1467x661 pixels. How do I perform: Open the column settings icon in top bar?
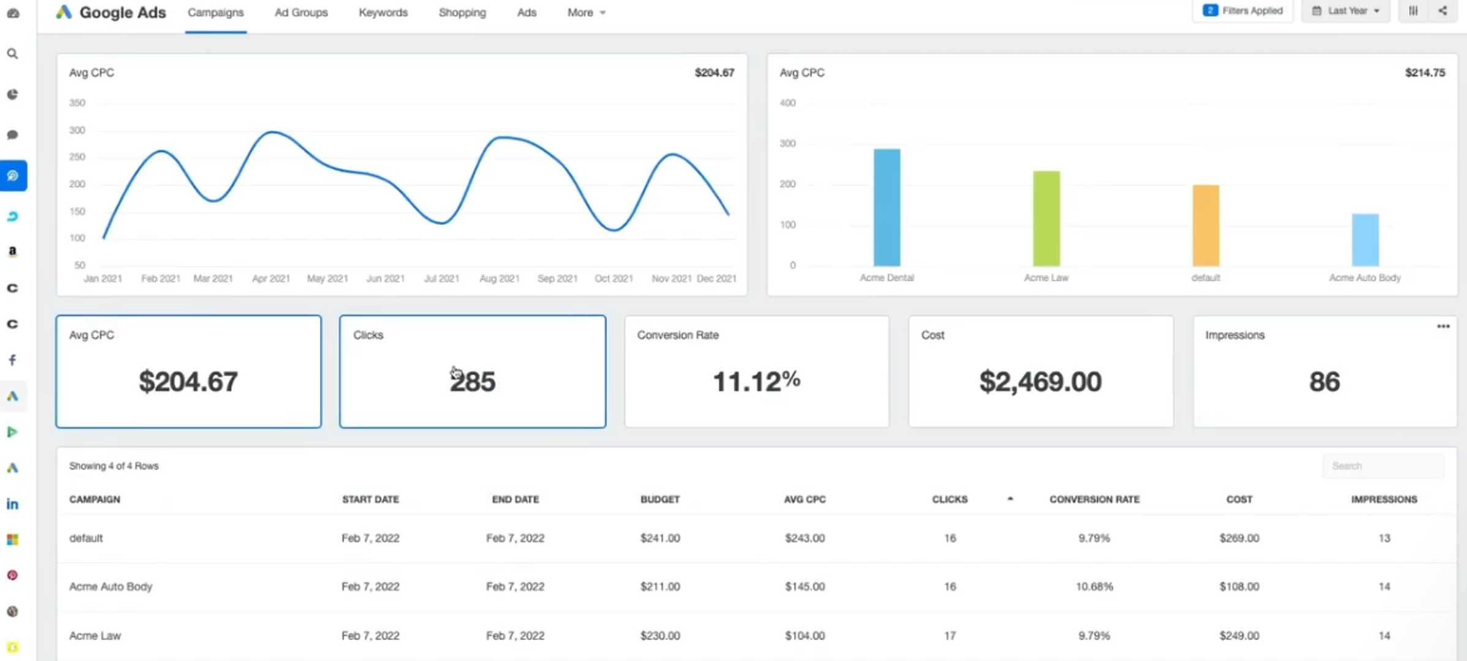(x=1413, y=11)
